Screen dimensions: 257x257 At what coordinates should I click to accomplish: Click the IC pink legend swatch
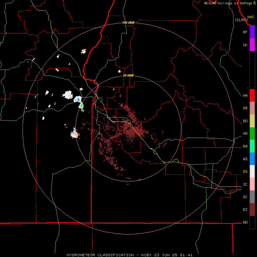pos(252,184)
